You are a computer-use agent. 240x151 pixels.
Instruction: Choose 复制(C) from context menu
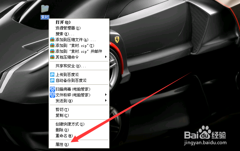(79, 115)
